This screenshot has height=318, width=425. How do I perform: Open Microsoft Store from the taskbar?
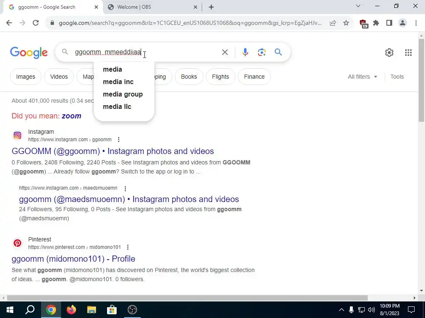(x=112, y=310)
